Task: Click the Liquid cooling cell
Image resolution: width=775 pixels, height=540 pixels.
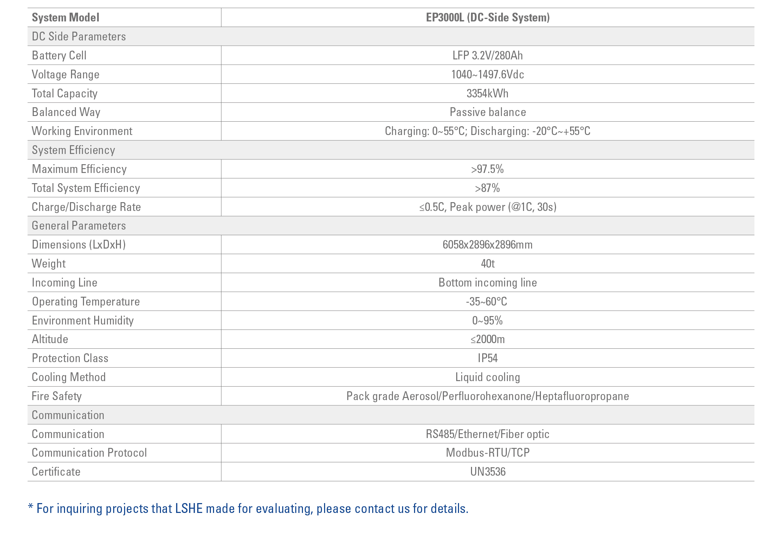Action: pos(487,377)
